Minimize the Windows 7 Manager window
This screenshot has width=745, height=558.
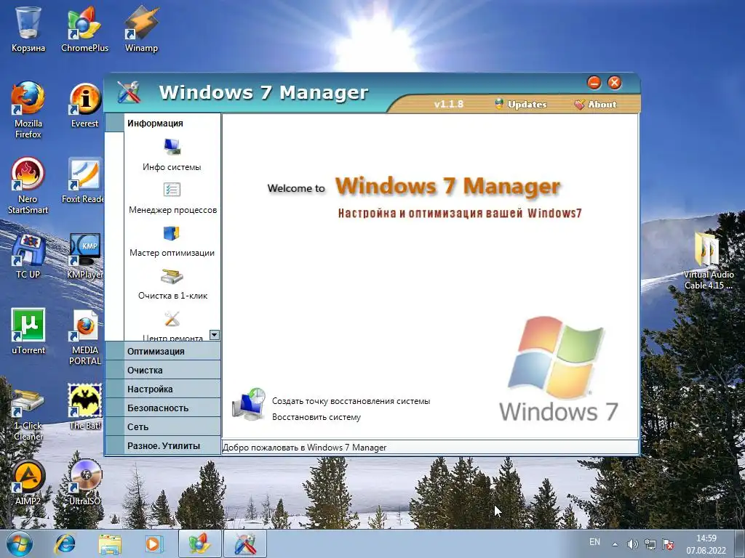pos(594,83)
